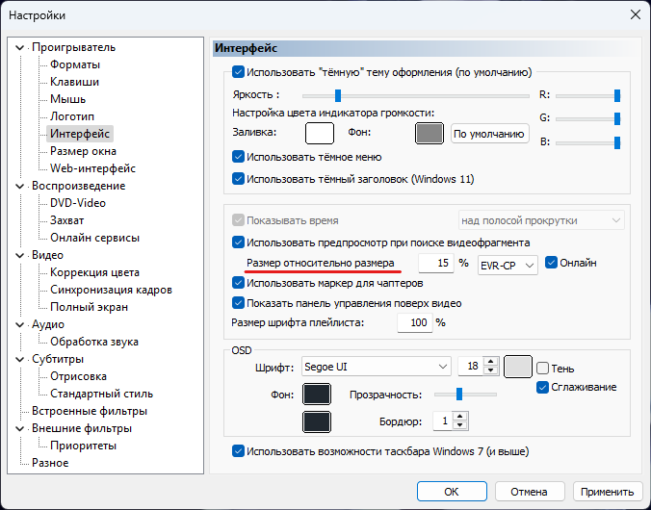Increase OSD font size with up arrow
This screenshot has width=651, height=510.
point(491,362)
